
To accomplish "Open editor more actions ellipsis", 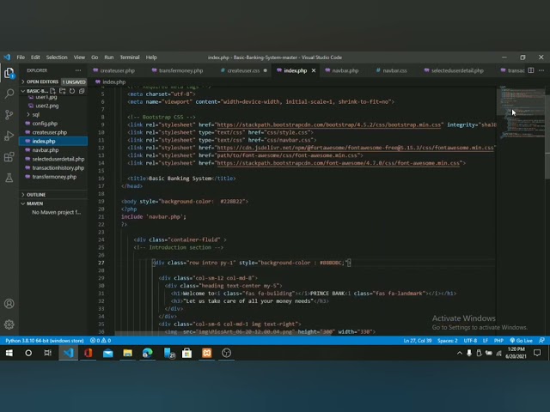I will pyautogui.click(x=541, y=70).
